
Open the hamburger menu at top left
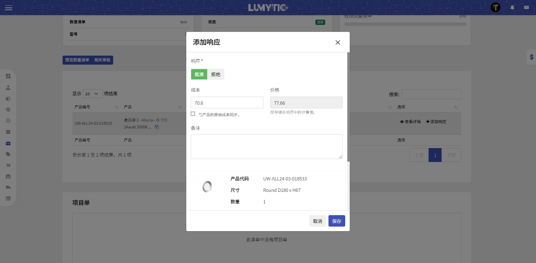9,8
